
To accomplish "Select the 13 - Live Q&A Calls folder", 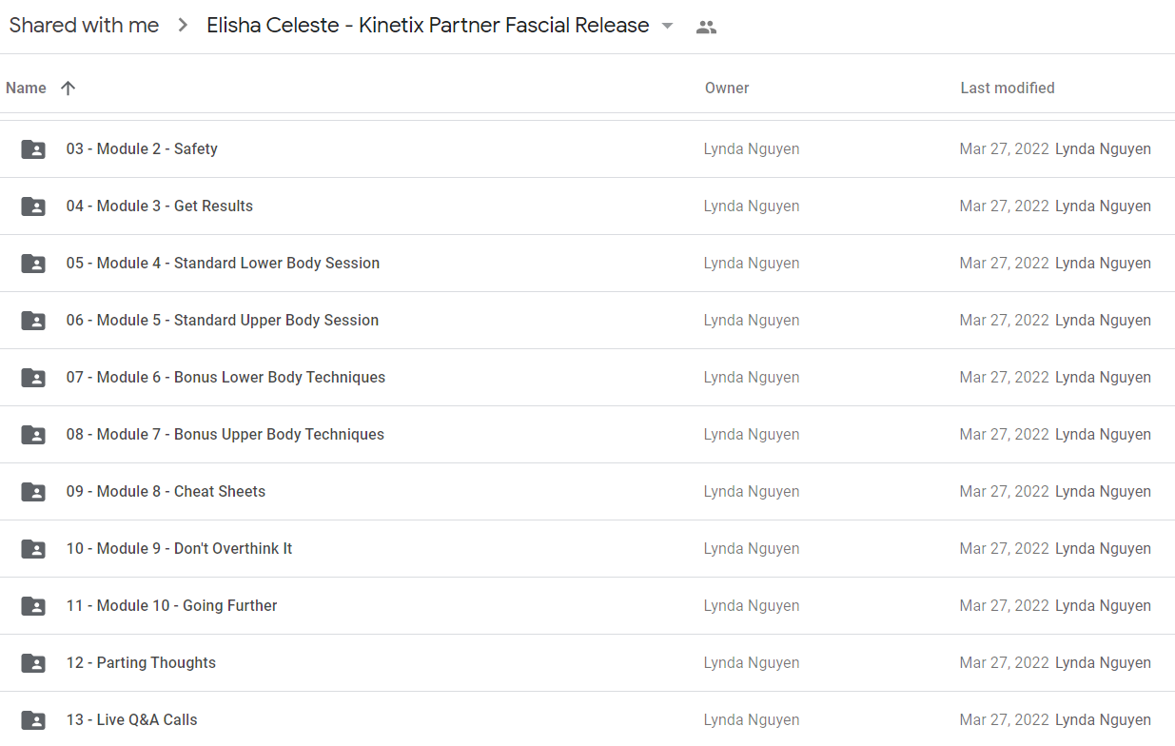I will (587, 719).
